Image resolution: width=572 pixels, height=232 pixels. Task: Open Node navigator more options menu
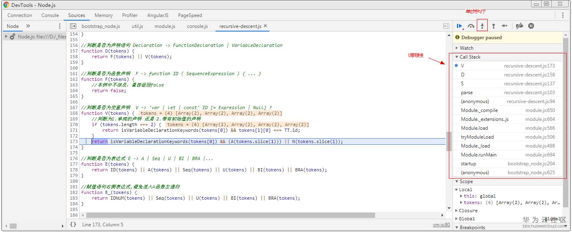pyautogui.click(x=60, y=26)
